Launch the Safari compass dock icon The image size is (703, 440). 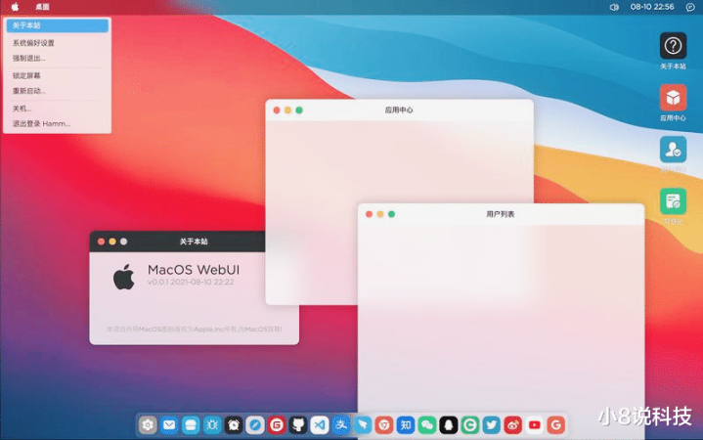pos(255,424)
